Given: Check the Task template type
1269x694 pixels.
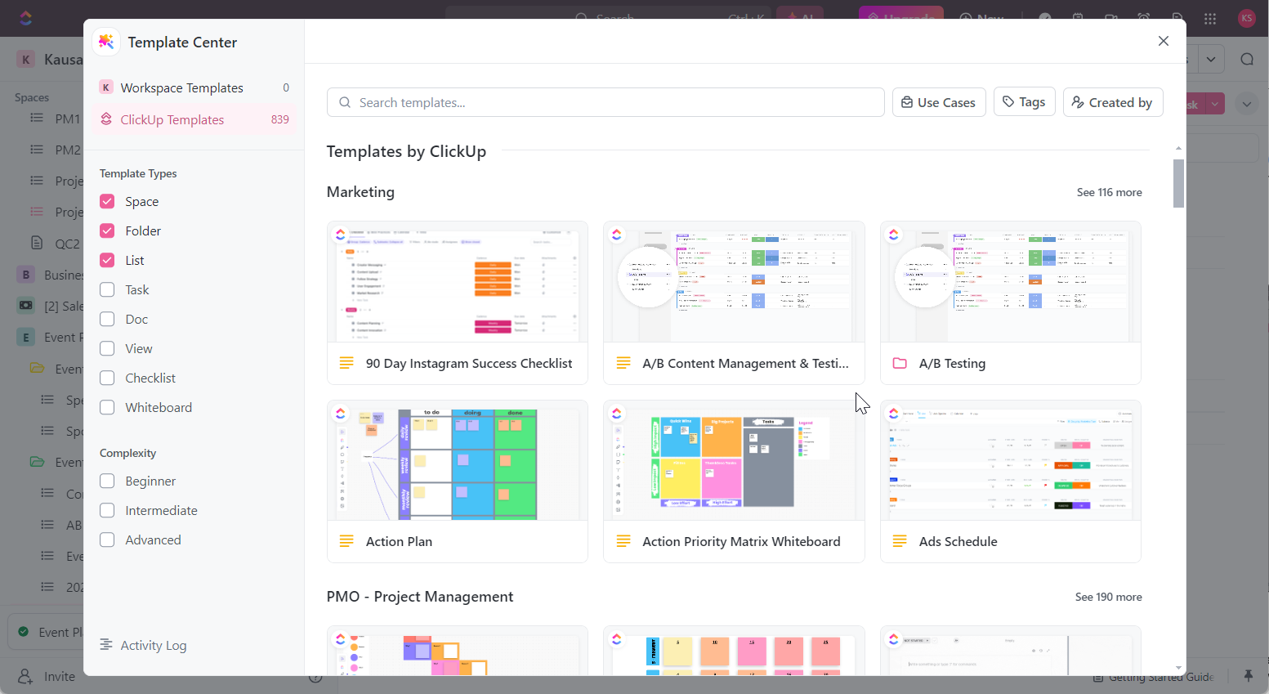Looking at the screenshot, I should [x=107, y=289].
